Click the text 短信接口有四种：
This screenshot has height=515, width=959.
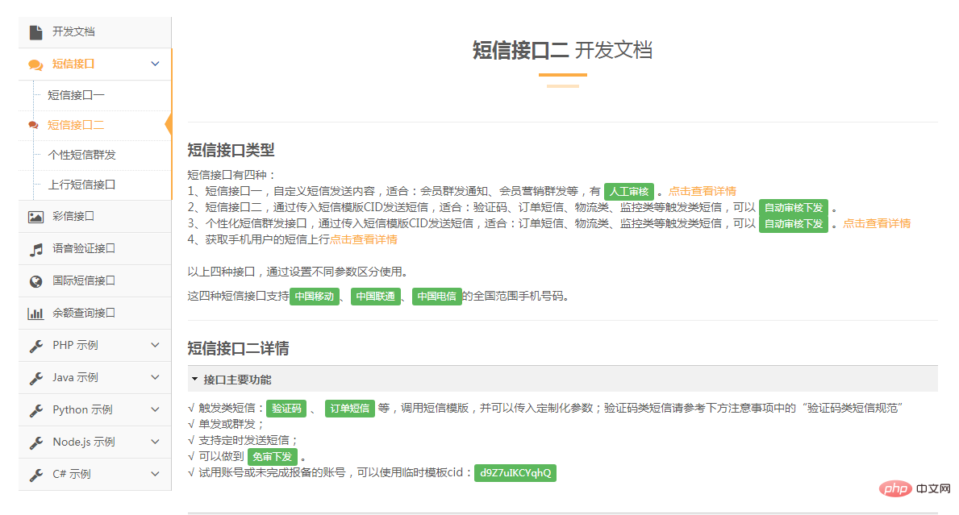coord(231,175)
